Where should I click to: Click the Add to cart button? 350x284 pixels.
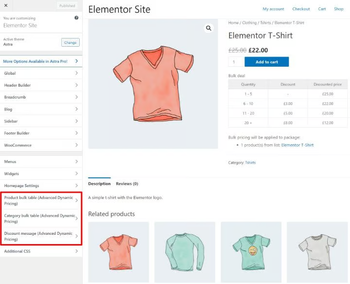pos(266,62)
